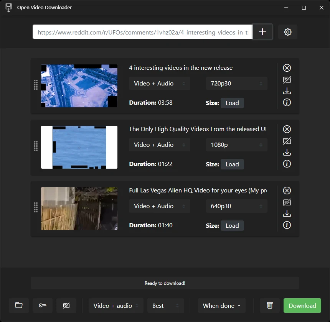Open the global 'Best' quality dropdown
The width and height of the screenshot is (330, 322).
(x=165, y=306)
